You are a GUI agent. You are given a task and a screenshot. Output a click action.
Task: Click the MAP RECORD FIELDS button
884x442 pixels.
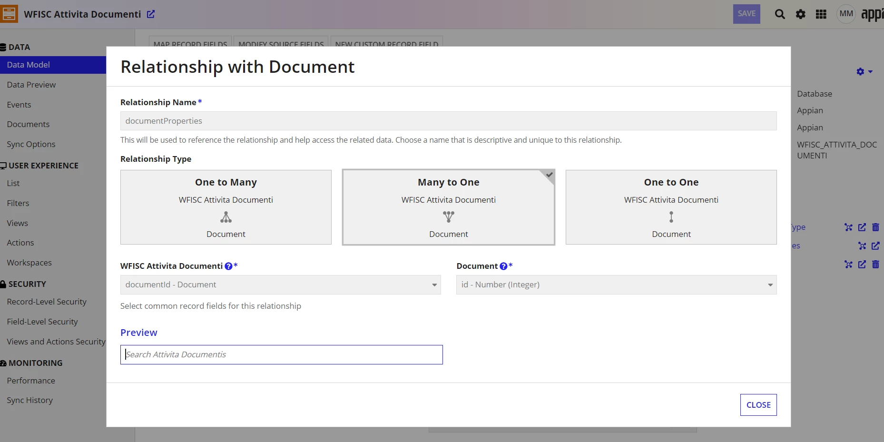pos(190,41)
